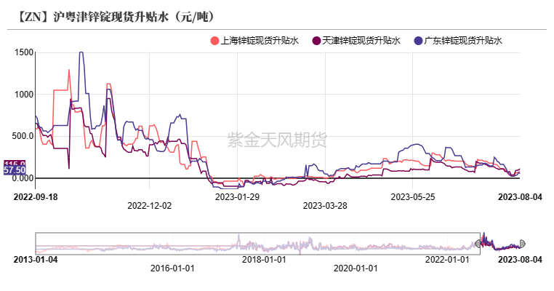Click the 2022-12-02 x-axis date label

point(150,205)
